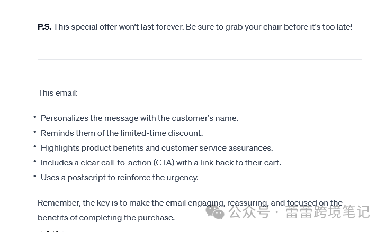Click the horizontal divider line below the postscript
Image resolution: width=386 pixels, height=232 pixels.
coord(200,59)
